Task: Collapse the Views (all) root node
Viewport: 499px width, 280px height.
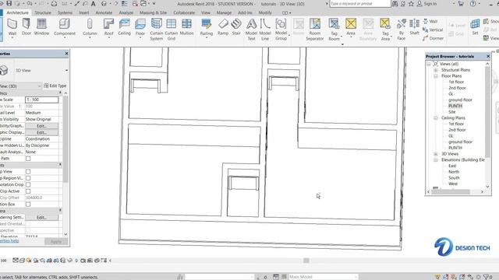Action: [429, 64]
